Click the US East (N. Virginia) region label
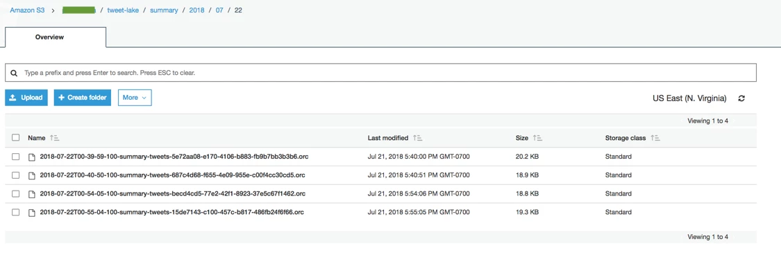781x255 pixels. pyautogui.click(x=689, y=98)
